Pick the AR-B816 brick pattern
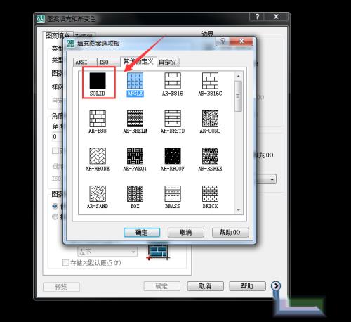 [173, 81]
